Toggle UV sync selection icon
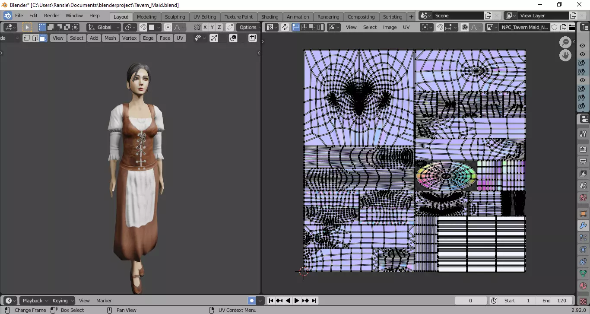Viewport: 590px width, 314px height. click(285, 27)
